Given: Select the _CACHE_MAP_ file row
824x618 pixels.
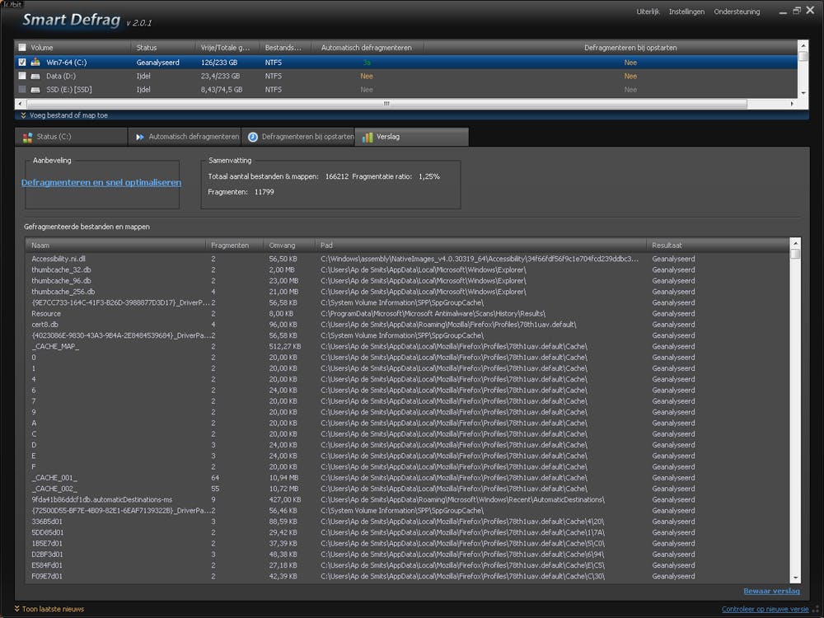Looking at the screenshot, I should 407,346.
